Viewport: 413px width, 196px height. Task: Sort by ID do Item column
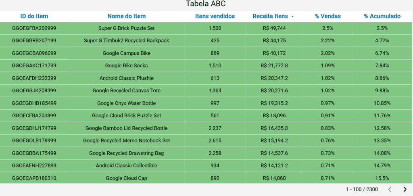(x=34, y=16)
